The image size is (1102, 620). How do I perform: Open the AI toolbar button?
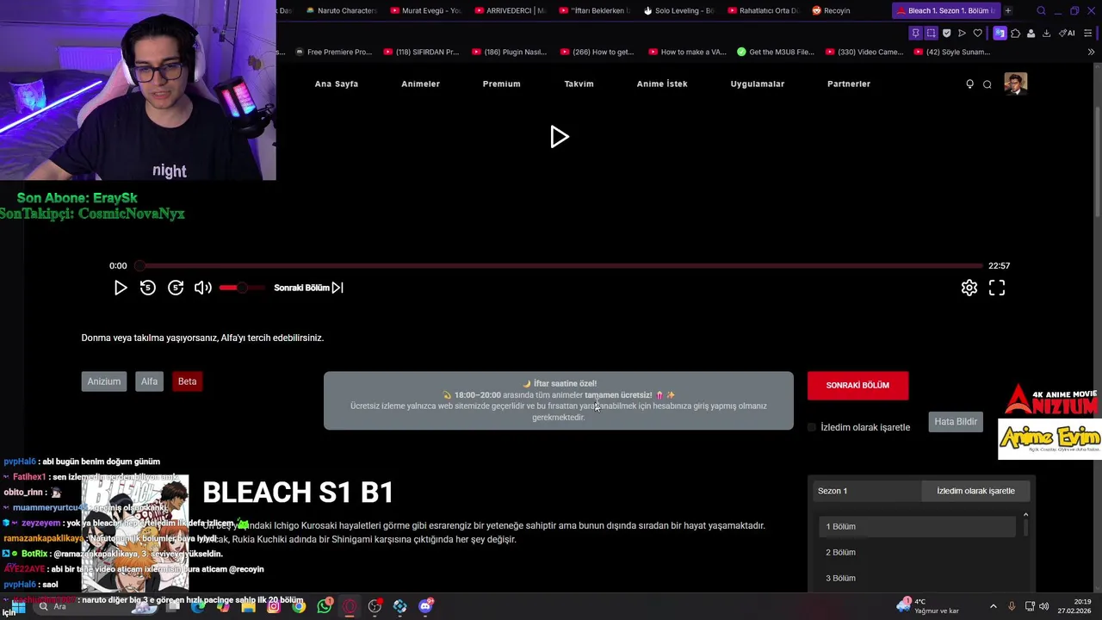(1068, 34)
